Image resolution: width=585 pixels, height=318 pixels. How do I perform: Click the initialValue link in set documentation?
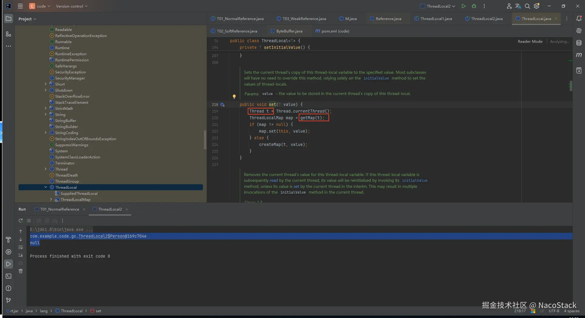376,78
